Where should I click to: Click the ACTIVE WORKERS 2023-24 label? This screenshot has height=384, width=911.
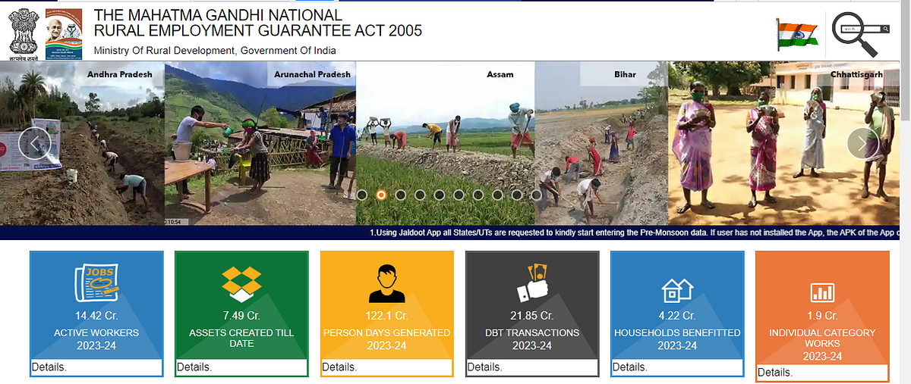(x=96, y=339)
